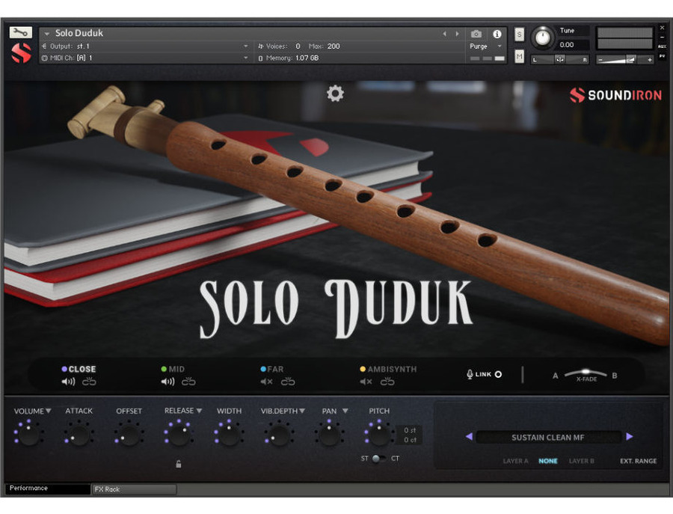This screenshot has width=673, height=514.
Task: Open the VIB.DEPTH dropdown arrow
Action: coord(302,411)
